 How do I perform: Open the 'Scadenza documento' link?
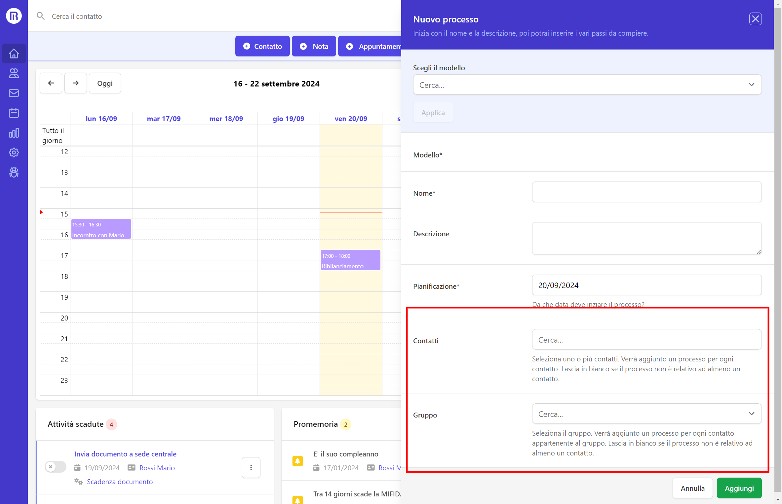pos(120,482)
